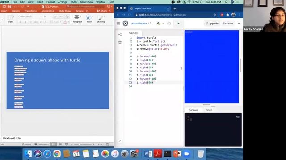Search in Presentation field

pyautogui.click(x=86, y=6)
